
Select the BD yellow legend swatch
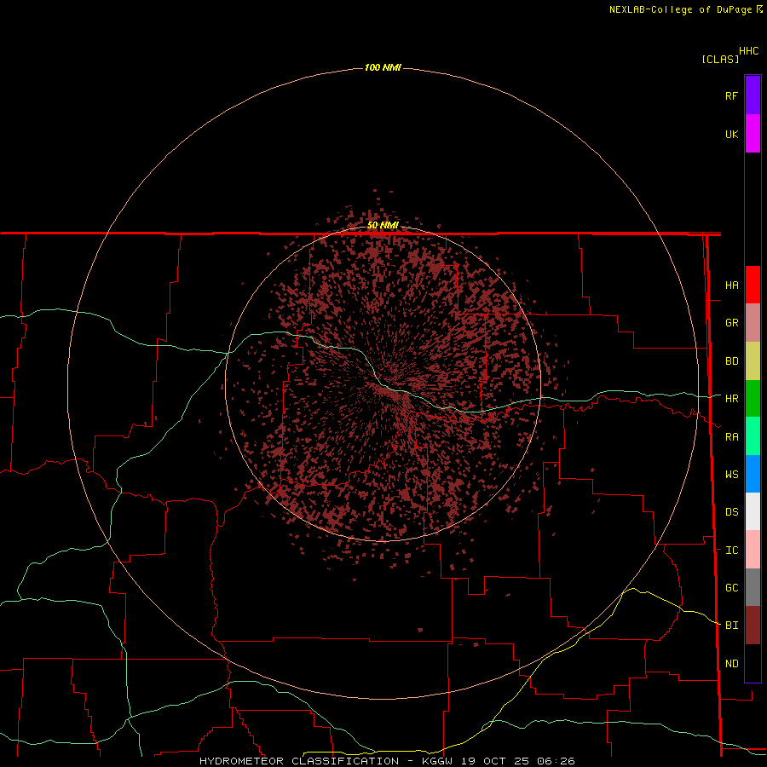tap(753, 361)
